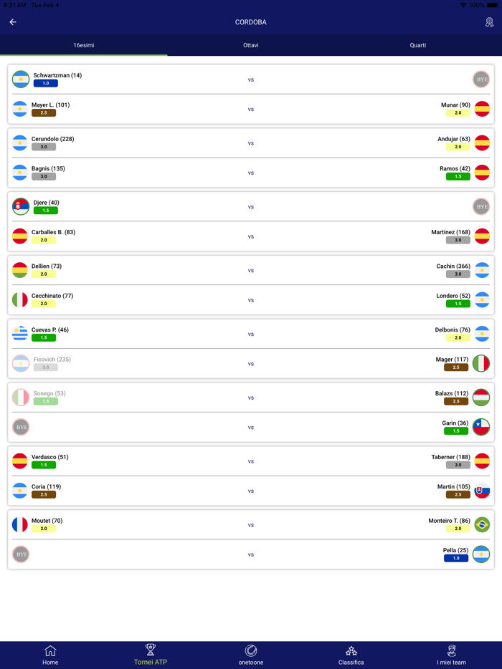Viewport: 502px width, 669px height.
Task: Select the 16esimi tab
Action: point(84,45)
